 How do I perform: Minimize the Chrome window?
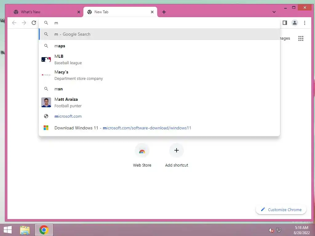click(x=285, y=8)
